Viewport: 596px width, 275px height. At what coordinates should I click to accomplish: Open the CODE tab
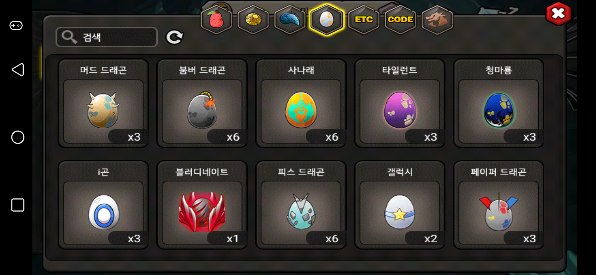pyautogui.click(x=400, y=20)
